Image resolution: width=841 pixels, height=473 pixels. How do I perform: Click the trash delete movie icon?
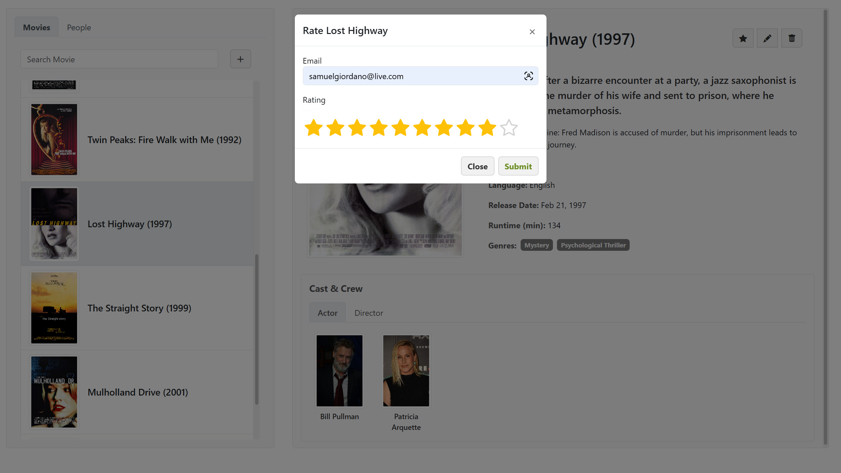point(792,38)
